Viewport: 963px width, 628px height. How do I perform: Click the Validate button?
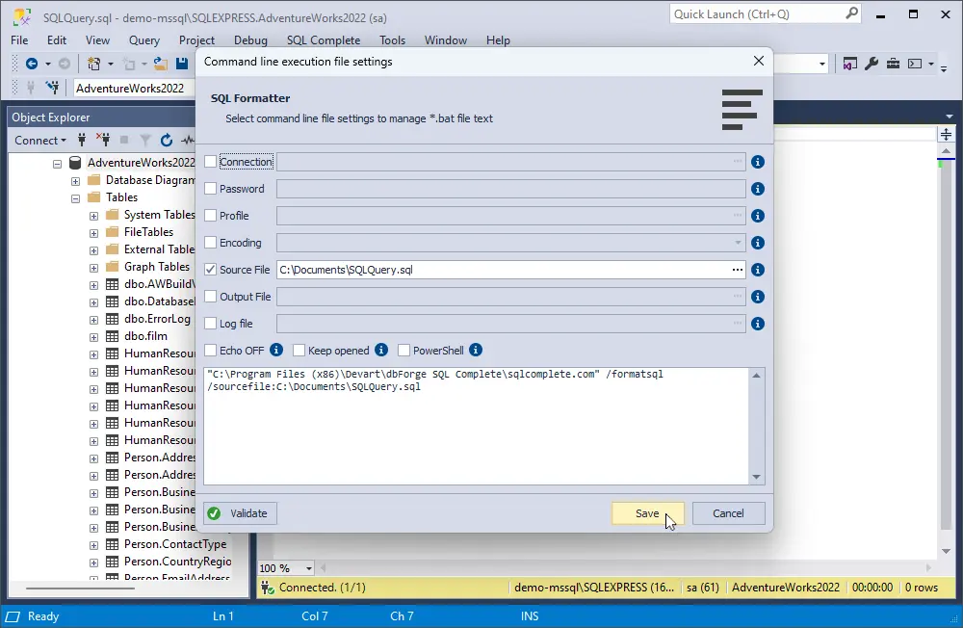click(x=239, y=512)
